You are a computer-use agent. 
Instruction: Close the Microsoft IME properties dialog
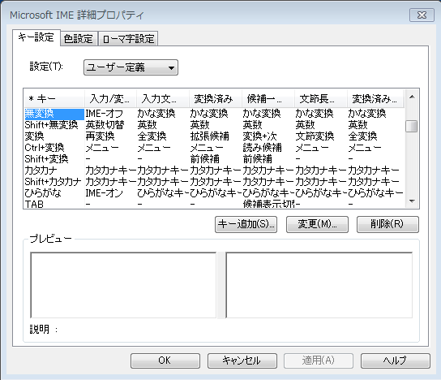click(422, 15)
